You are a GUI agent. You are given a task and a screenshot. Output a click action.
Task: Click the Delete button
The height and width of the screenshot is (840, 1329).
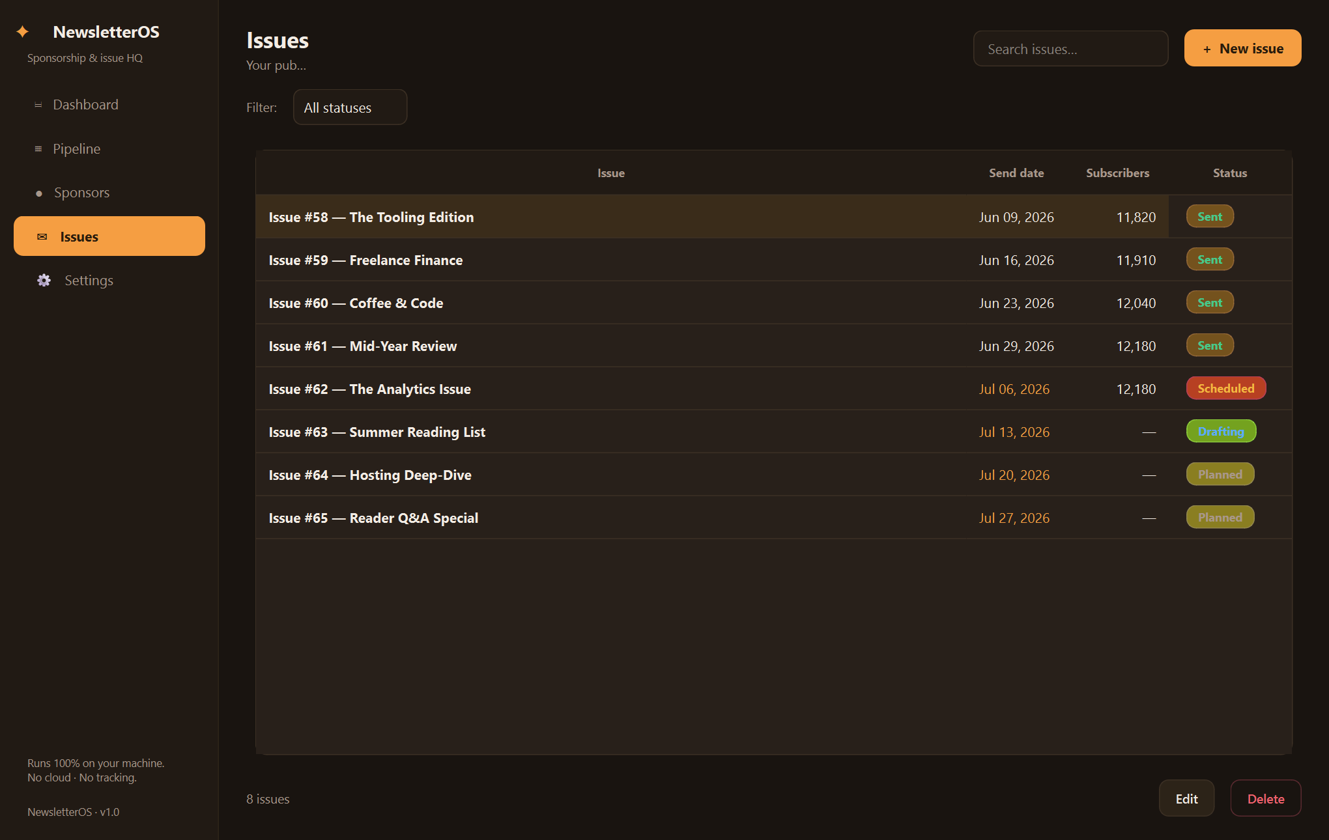pyautogui.click(x=1266, y=798)
